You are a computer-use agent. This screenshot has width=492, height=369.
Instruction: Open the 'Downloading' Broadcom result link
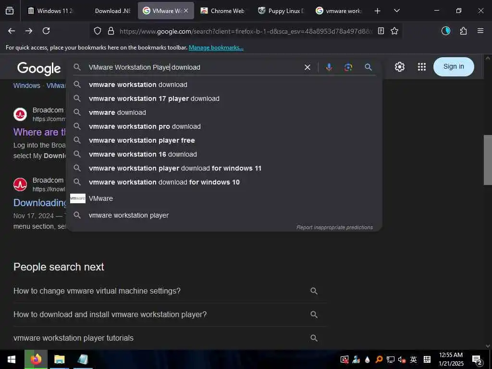coord(39,203)
